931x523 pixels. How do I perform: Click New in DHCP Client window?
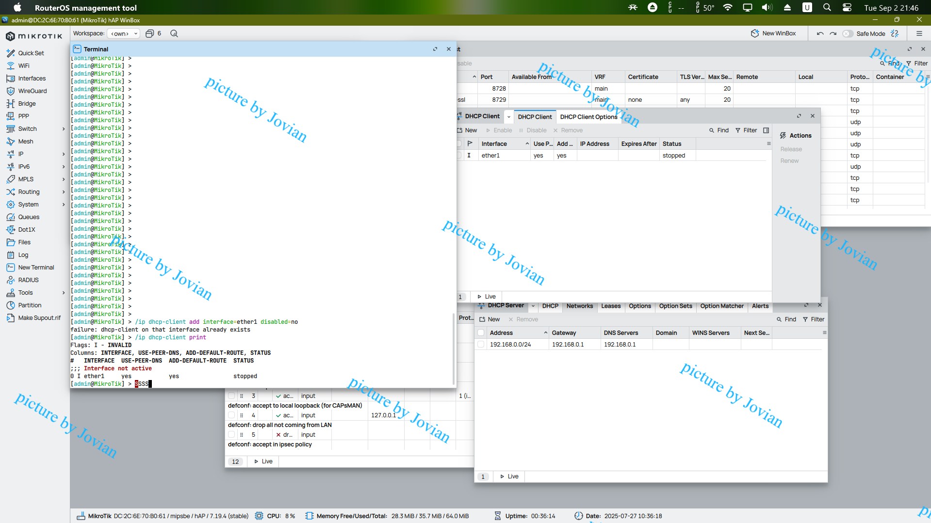[x=467, y=130]
